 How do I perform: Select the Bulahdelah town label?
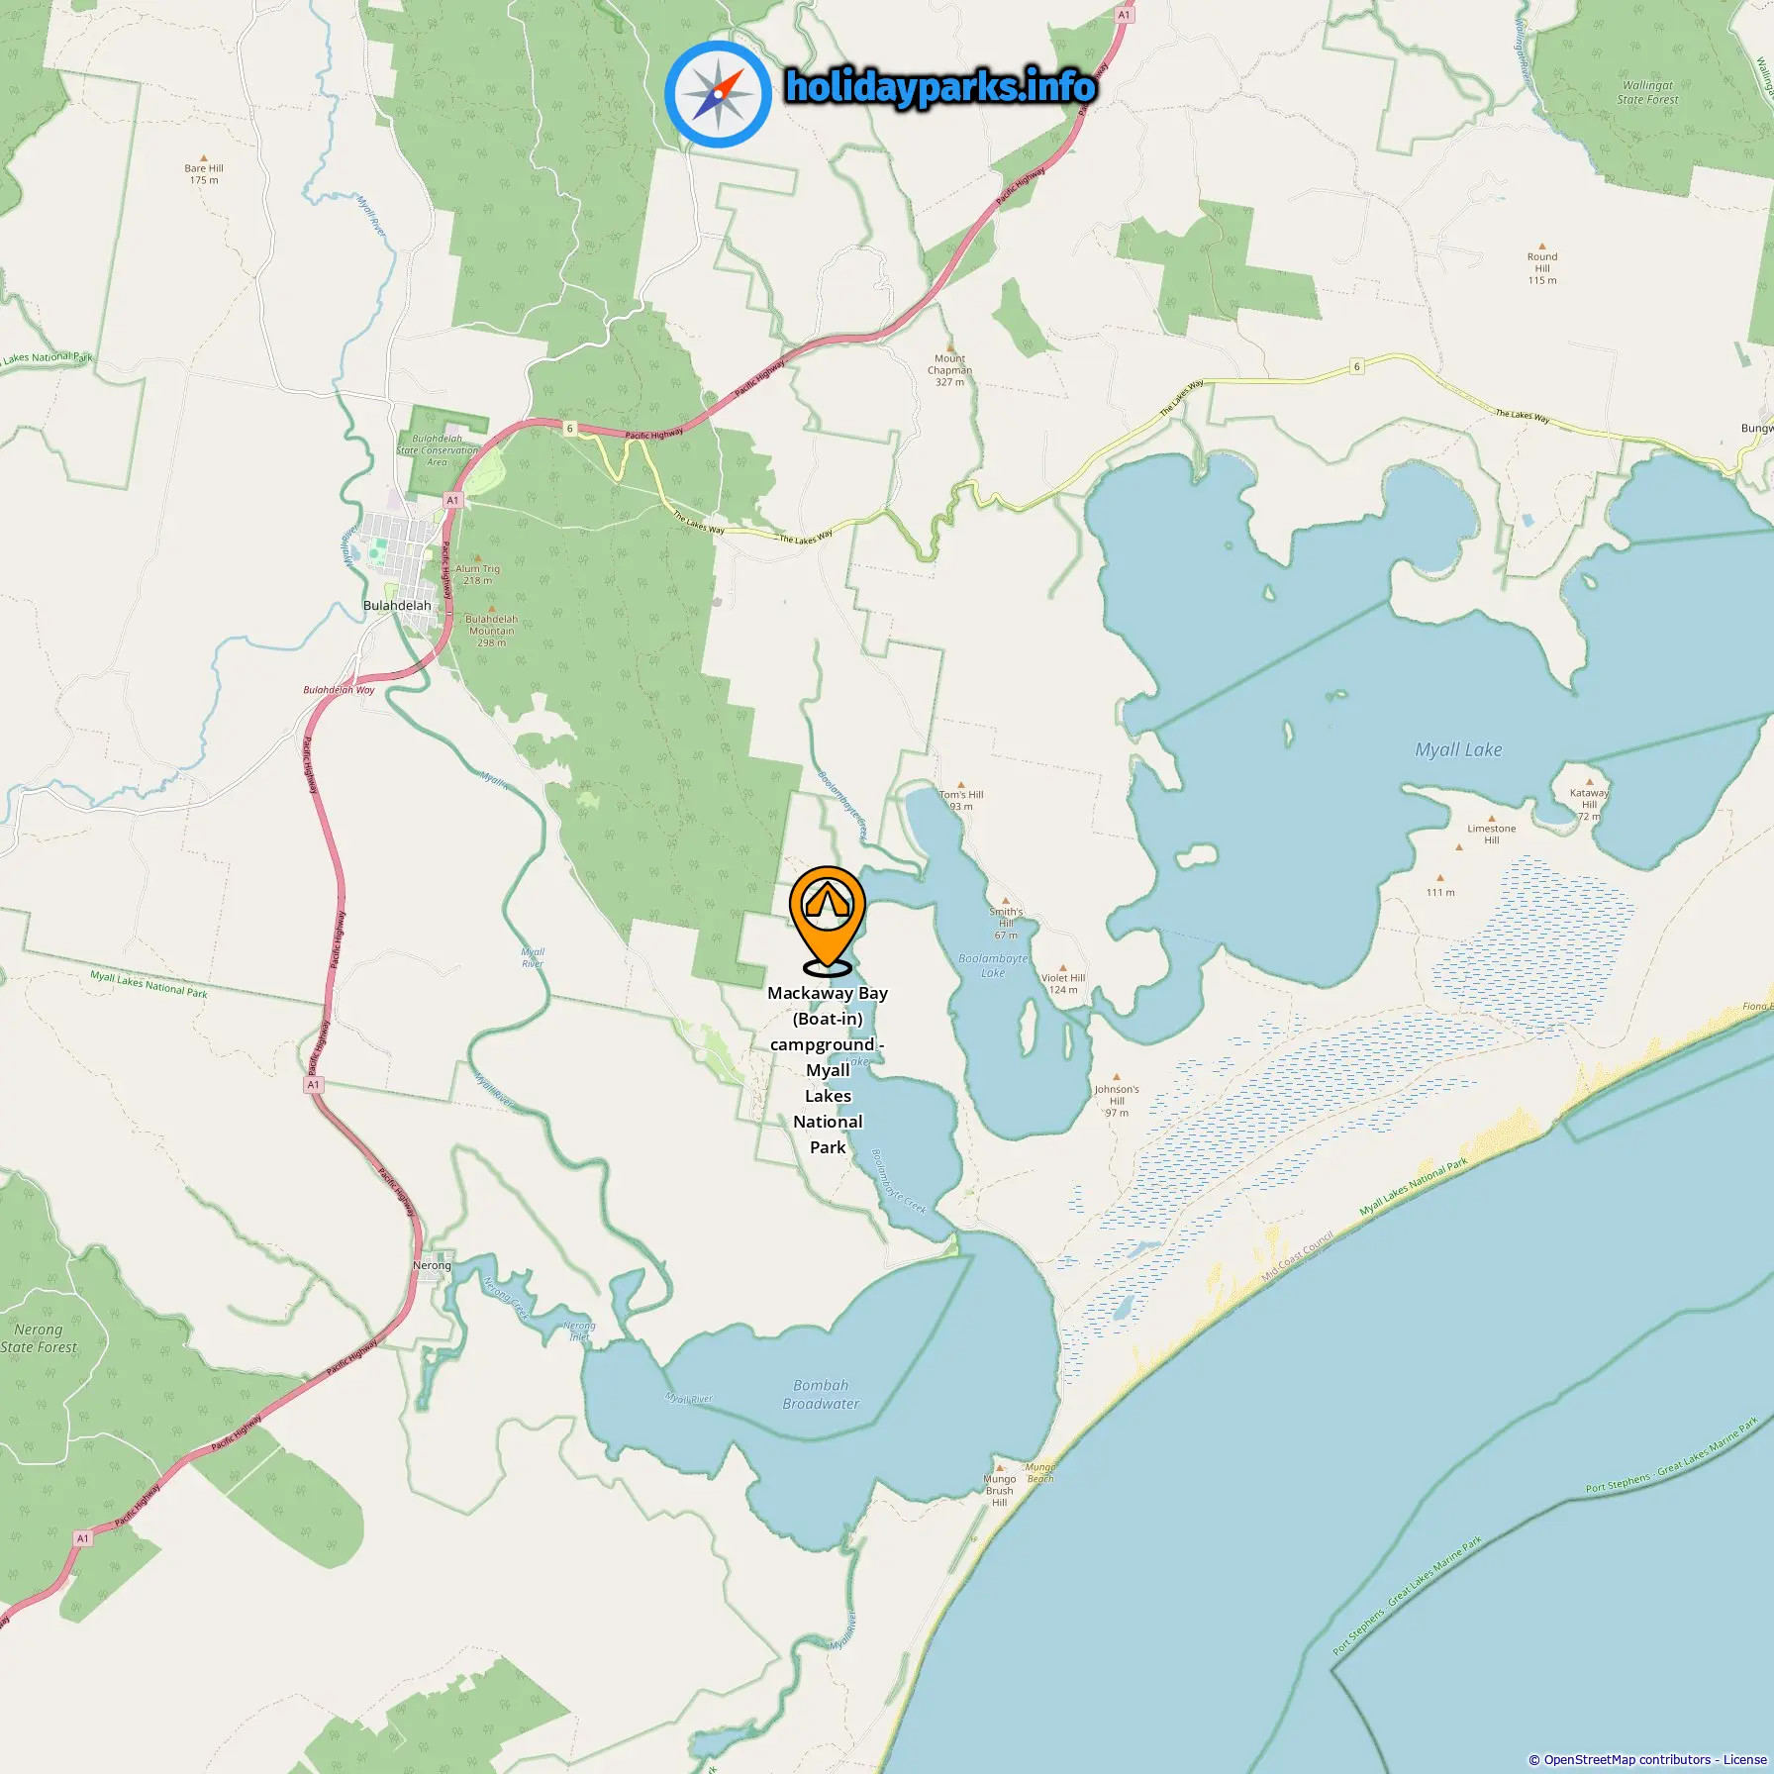pyautogui.click(x=397, y=605)
